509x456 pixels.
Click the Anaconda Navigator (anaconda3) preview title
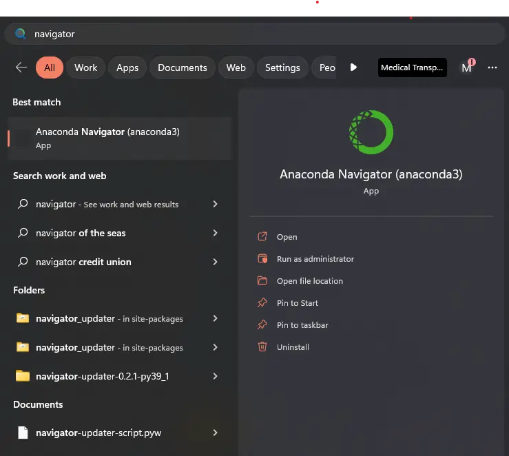pyautogui.click(x=371, y=174)
